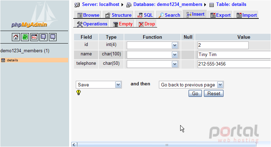
Task: Open the Save action dropdown
Action: tap(99, 85)
